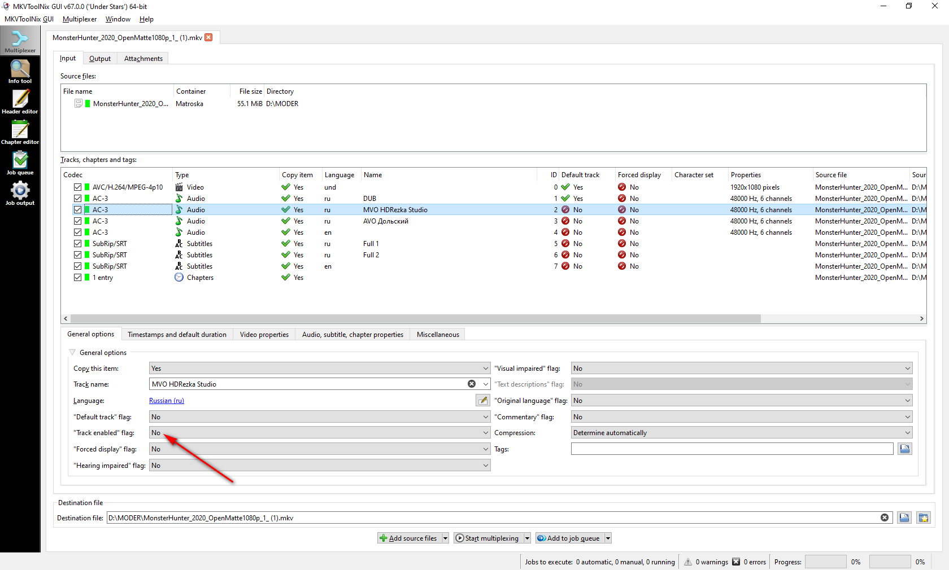This screenshot has width=949, height=570.
Task: Click the warnings triangle icon in status bar
Action: pyautogui.click(x=688, y=562)
